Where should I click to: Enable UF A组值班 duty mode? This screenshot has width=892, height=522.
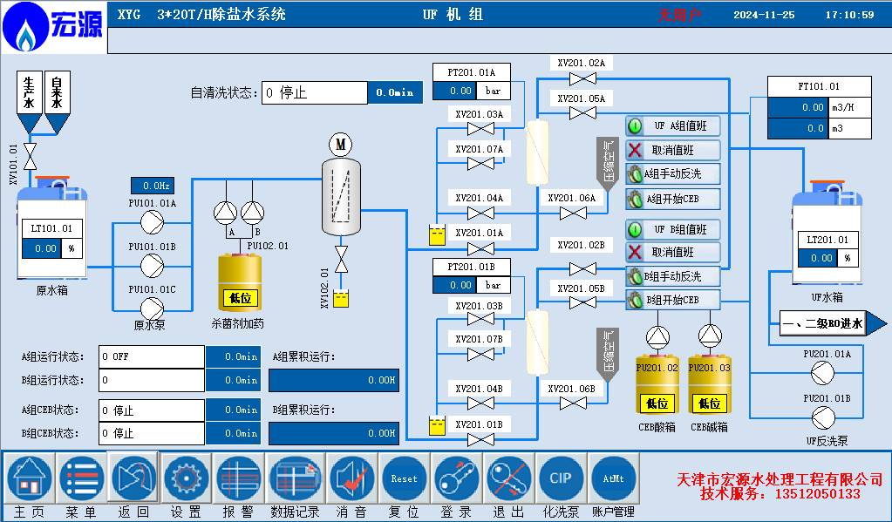tap(673, 125)
